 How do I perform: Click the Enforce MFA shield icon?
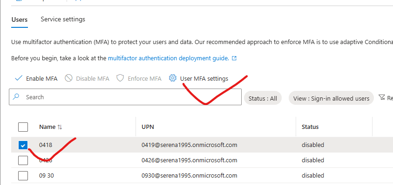click(x=120, y=78)
